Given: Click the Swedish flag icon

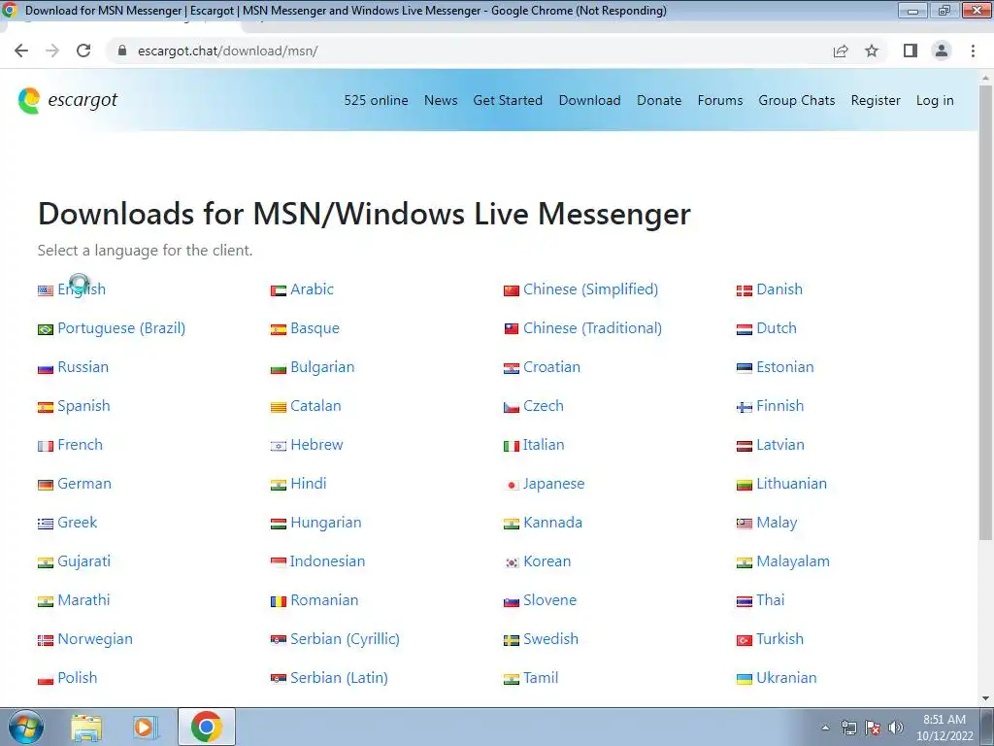Looking at the screenshot, I should click(511, 641).
